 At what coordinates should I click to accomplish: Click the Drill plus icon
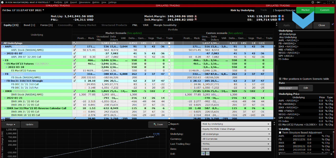pos(203,154)
